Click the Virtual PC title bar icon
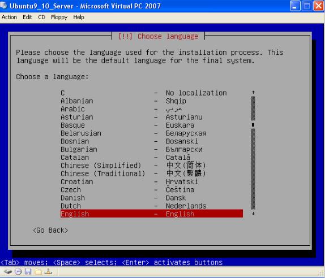This screenshot has width=325, height=278. coord(3,5)
